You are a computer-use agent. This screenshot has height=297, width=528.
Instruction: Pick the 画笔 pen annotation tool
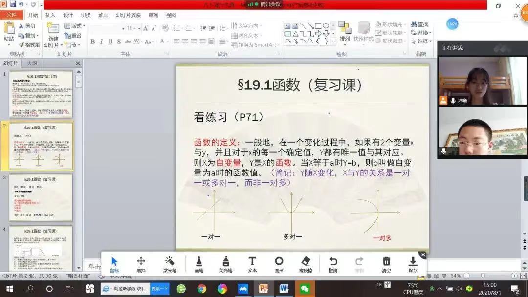199,263
